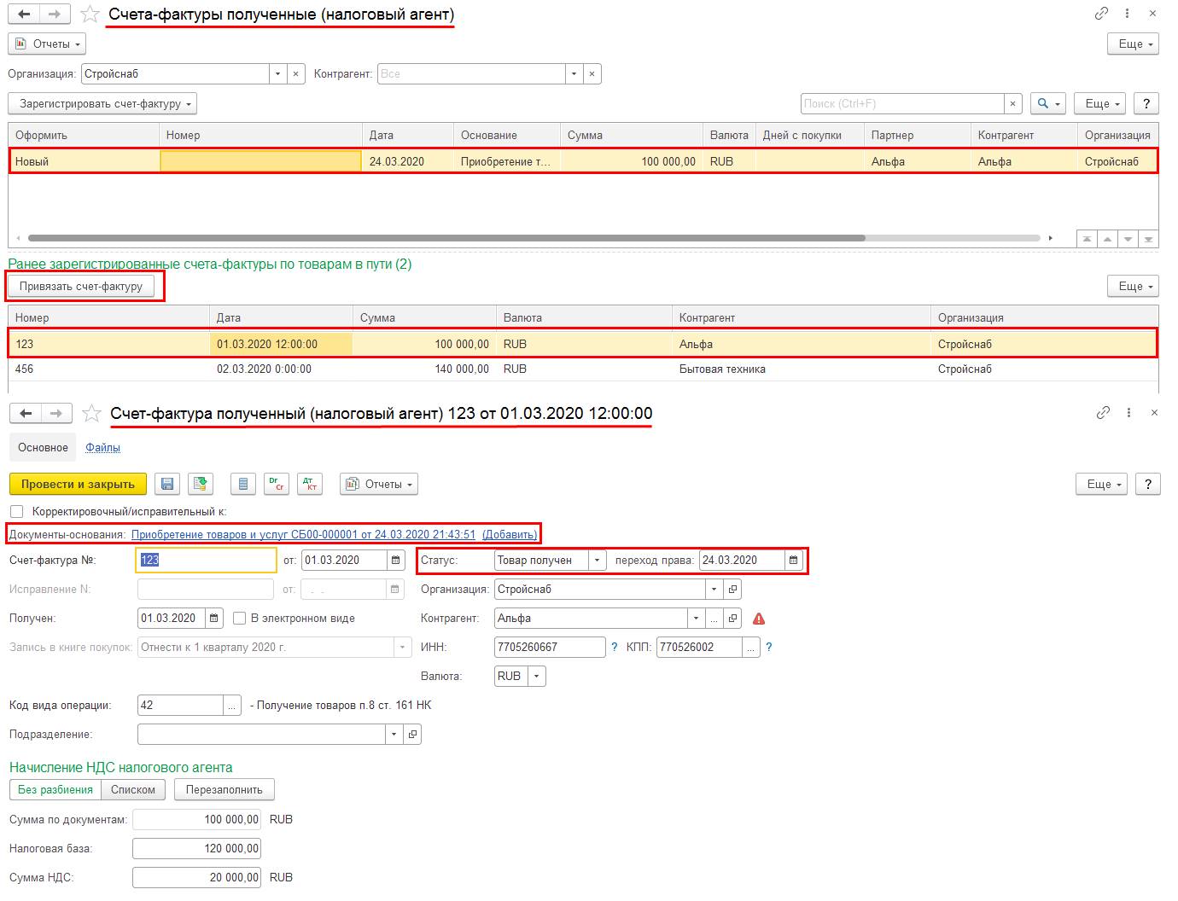Star the Счет-фактура 123 document as favorite
This screenshot has height=901, width=1178.
click(x=90, y=414)
